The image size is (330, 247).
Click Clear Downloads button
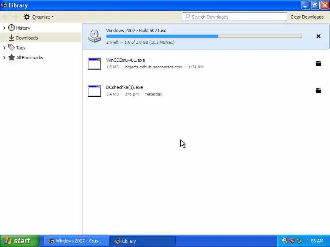[307, 17]
